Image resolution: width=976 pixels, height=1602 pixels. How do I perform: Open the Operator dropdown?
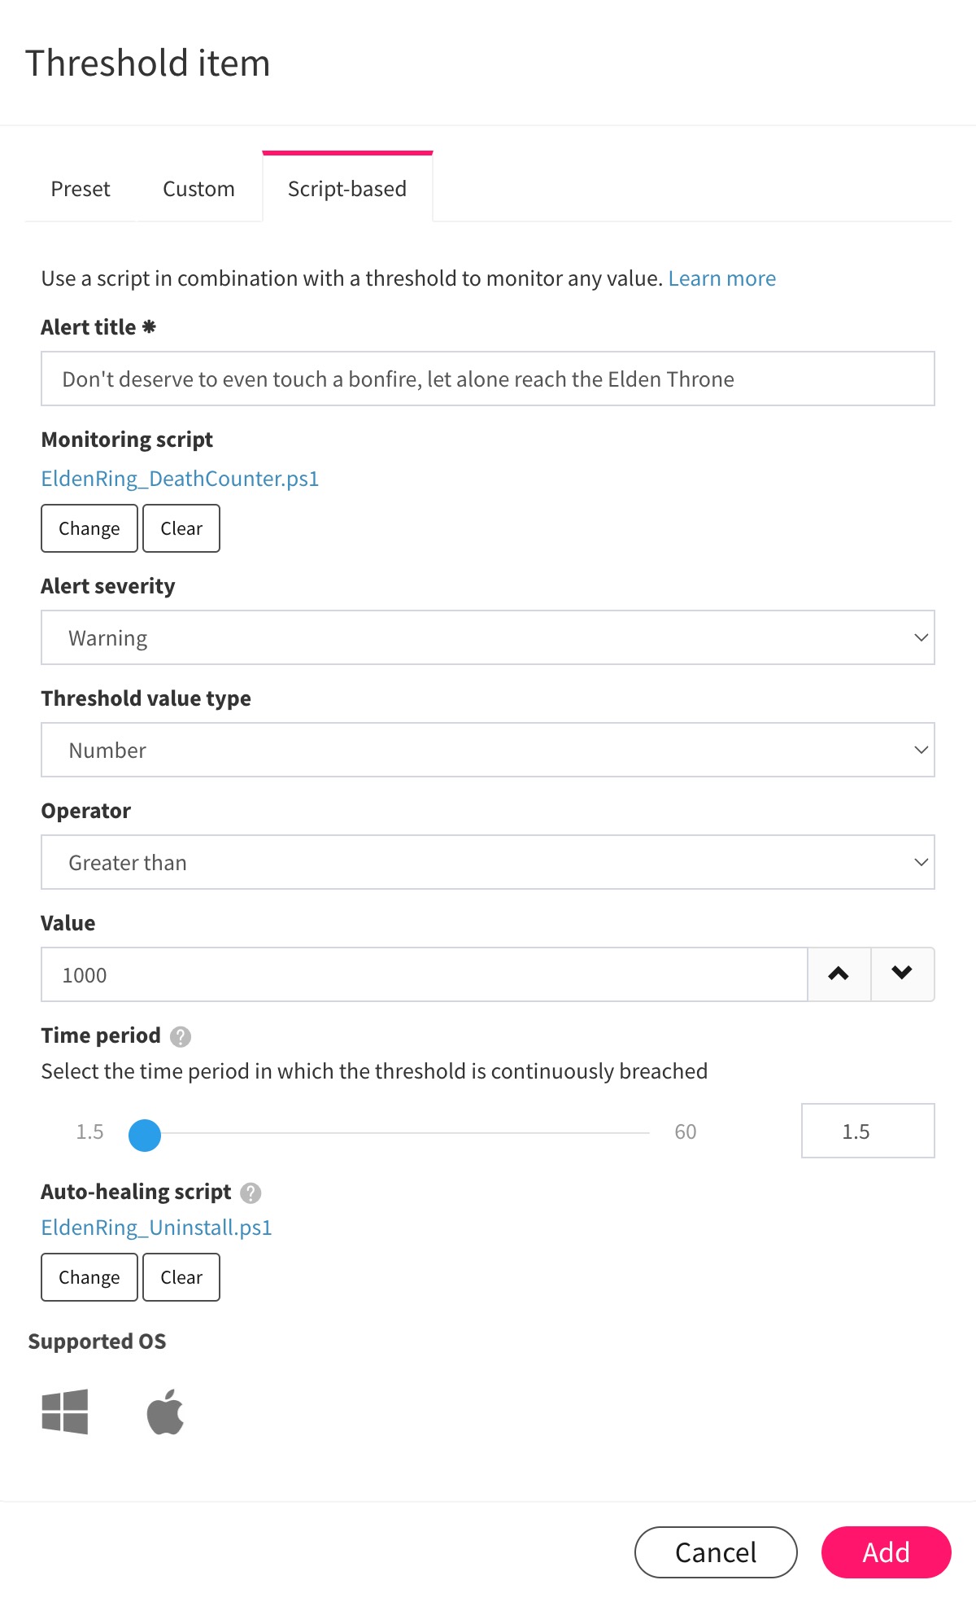pyautogui.click(x=487, y=862)
